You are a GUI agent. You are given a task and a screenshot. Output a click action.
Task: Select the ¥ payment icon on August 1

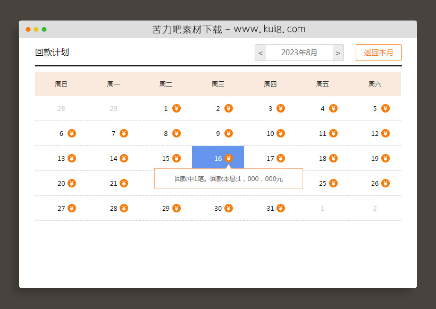[x=177, y=108]
